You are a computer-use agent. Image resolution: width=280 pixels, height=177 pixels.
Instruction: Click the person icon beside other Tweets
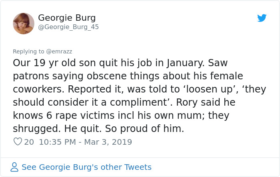point(14,167)
